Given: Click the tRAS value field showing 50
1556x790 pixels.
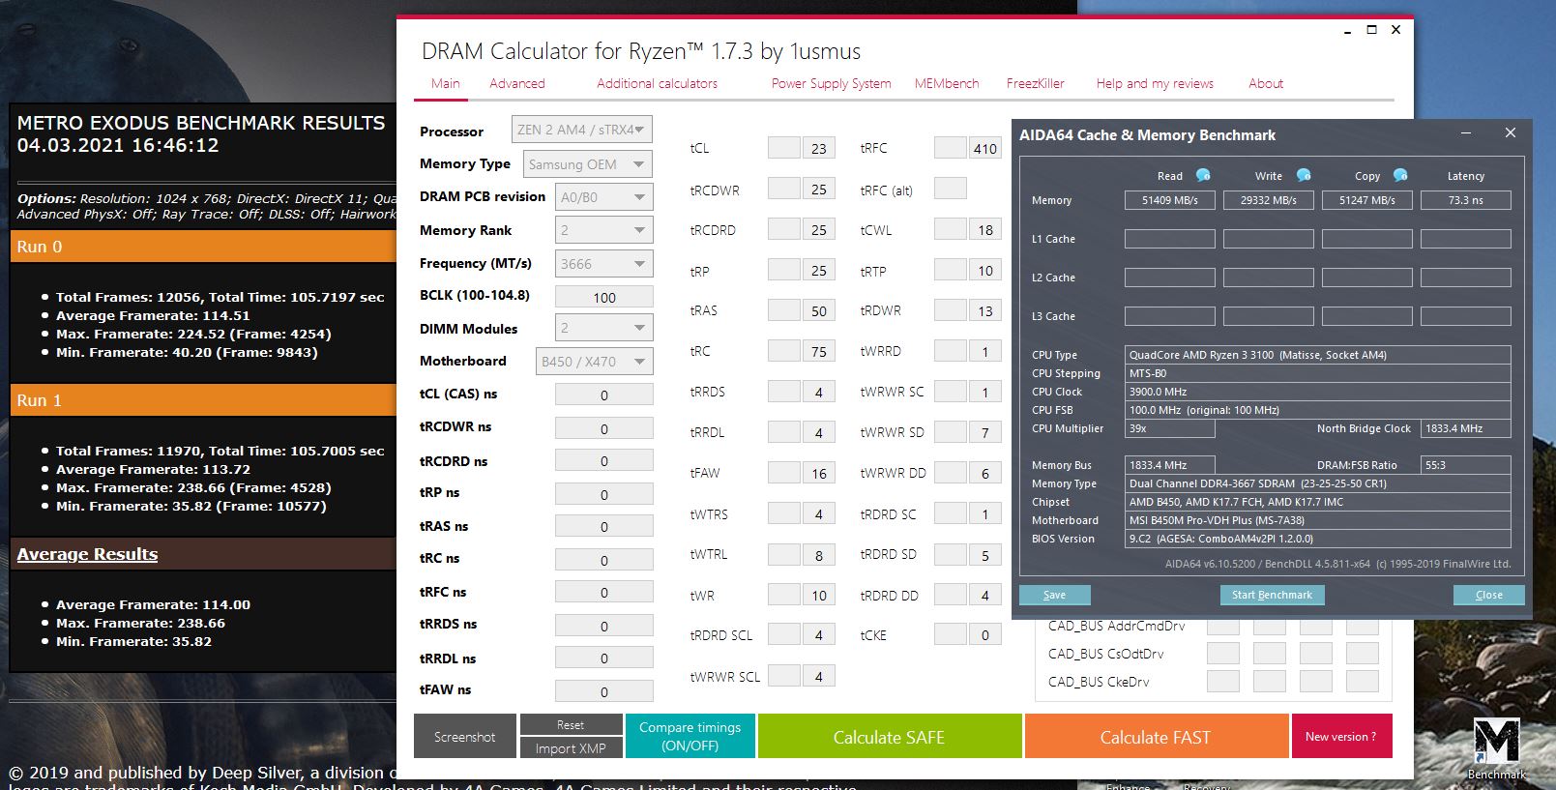Looking at the screenshot, I should pos(819,310).
